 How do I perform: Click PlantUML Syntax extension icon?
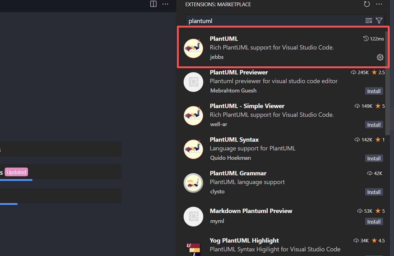pos(193,149)
